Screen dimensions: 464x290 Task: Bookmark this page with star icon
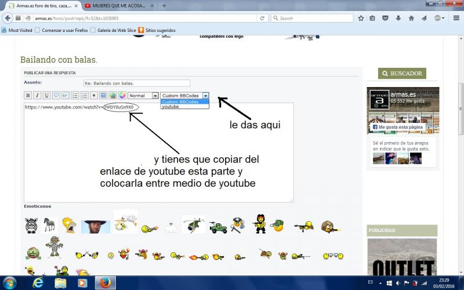coord(361,18)
